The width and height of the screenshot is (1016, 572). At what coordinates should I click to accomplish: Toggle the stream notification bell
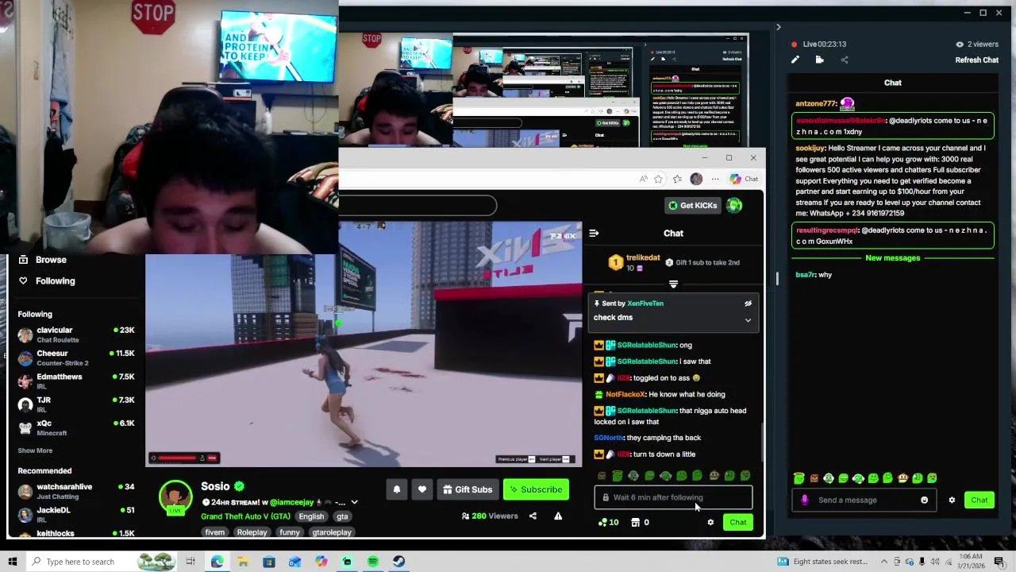click(397, 490)
